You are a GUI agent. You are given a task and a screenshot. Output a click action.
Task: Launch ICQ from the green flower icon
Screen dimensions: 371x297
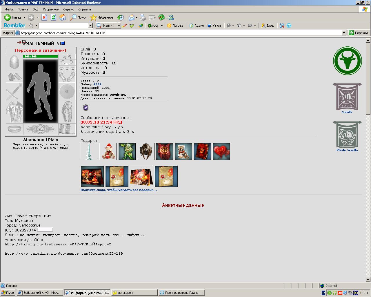(161, 17)
